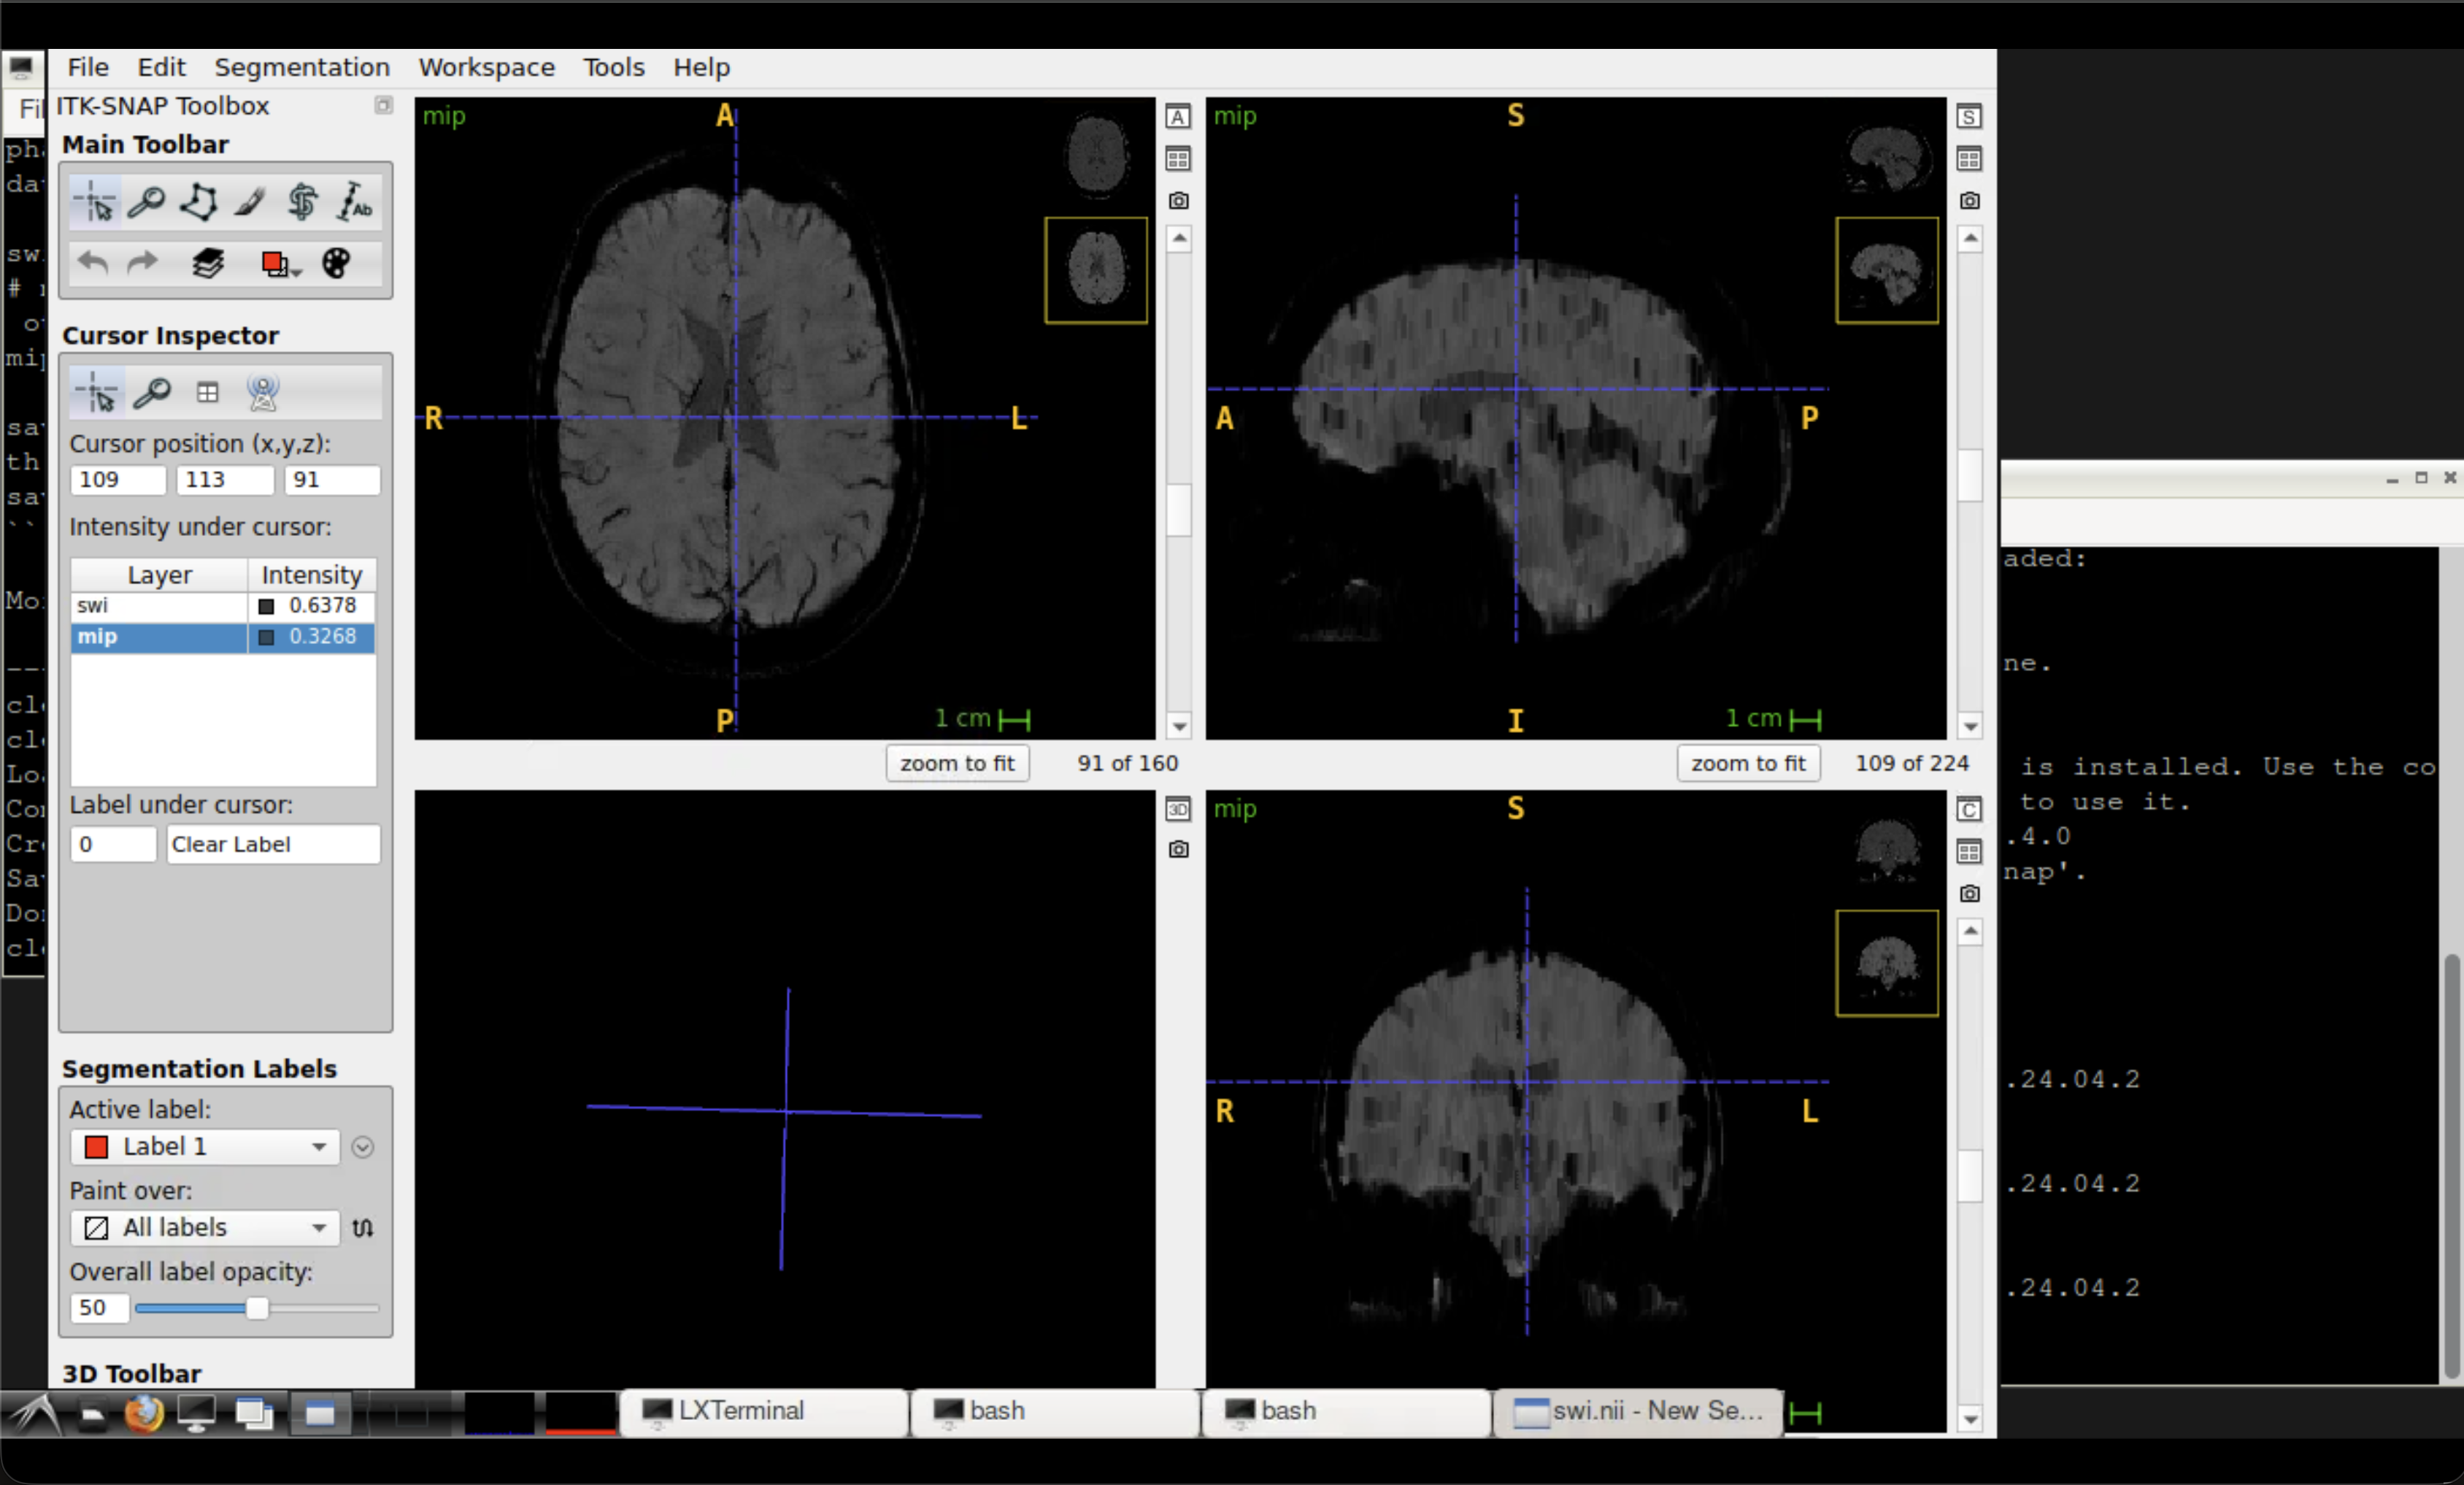The width and height of the screenshot is (2464, 1485).
Task: Open the Help menu
Action: [701, 67]
